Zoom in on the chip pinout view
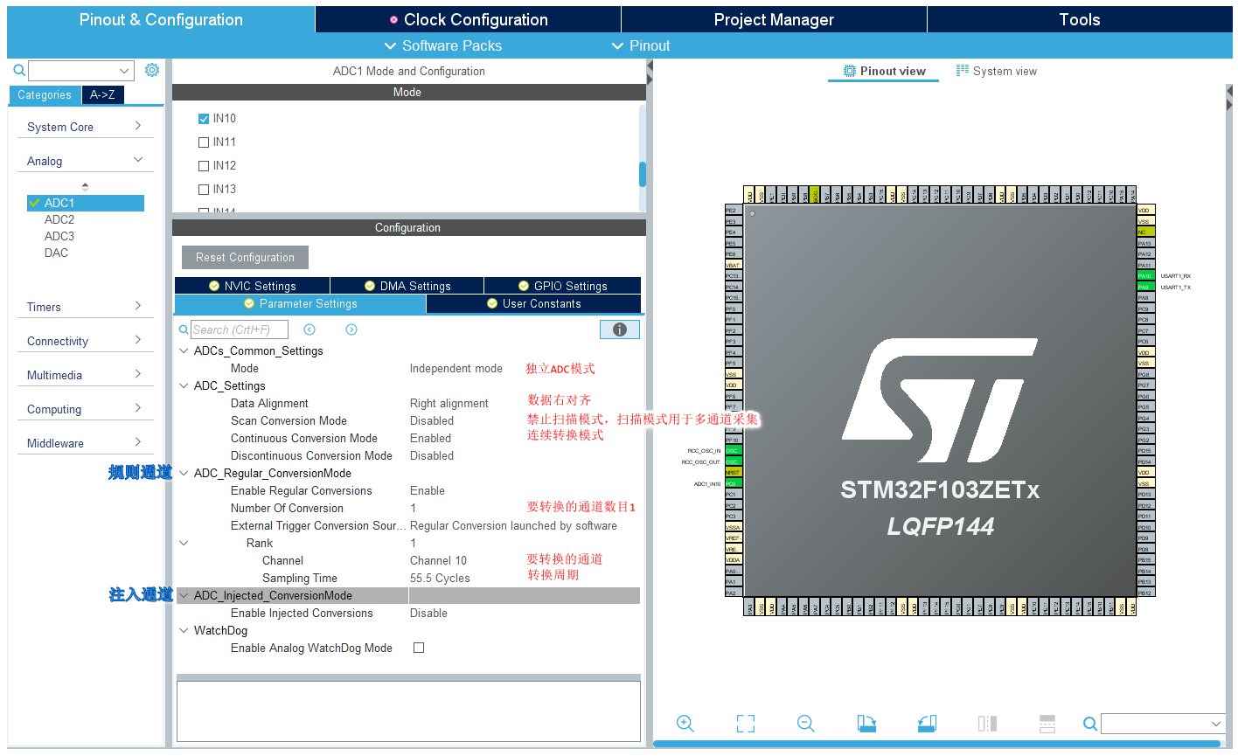 point(685,724)
